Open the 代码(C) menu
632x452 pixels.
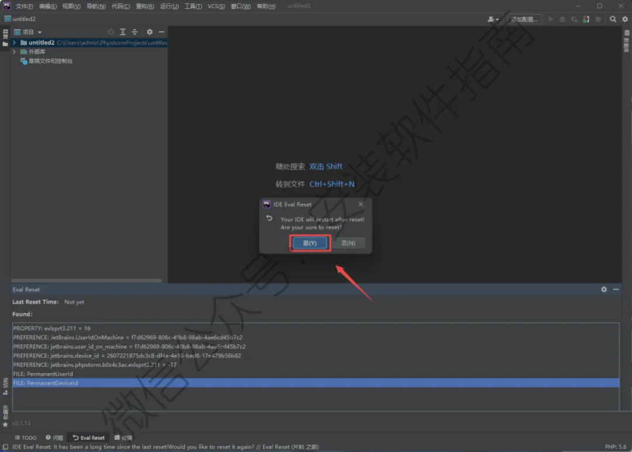coord(121,6)
